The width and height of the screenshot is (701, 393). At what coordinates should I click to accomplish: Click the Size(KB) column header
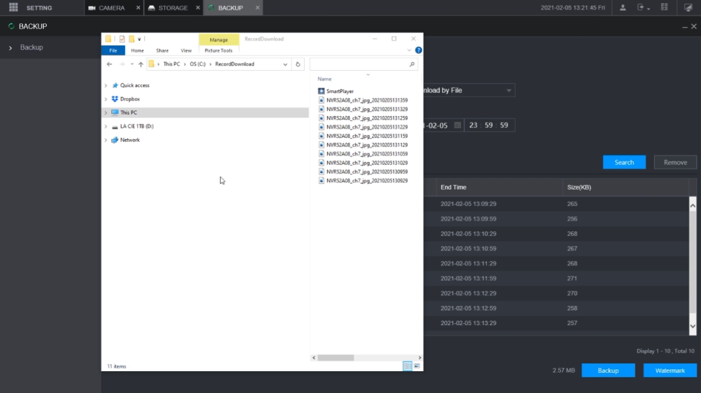point(579,188)
